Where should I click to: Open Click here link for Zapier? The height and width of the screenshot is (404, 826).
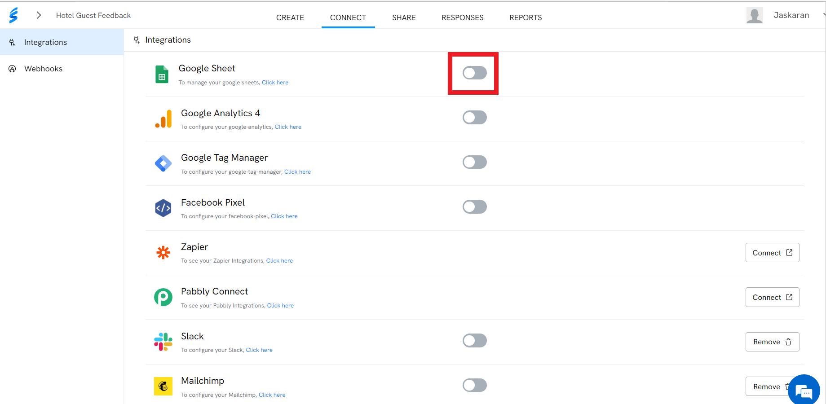[x=279, y=261]
